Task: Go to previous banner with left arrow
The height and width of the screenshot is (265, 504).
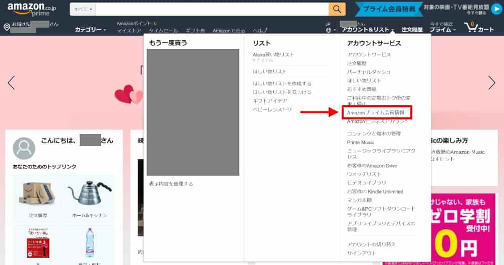Action: point(11,83)
